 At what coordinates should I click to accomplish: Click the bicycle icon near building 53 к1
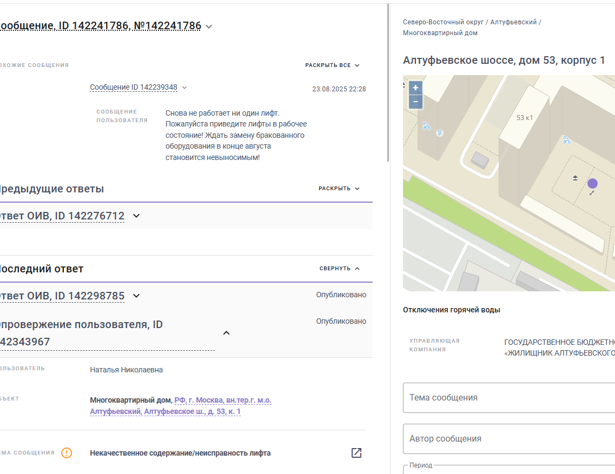point(566,140)
